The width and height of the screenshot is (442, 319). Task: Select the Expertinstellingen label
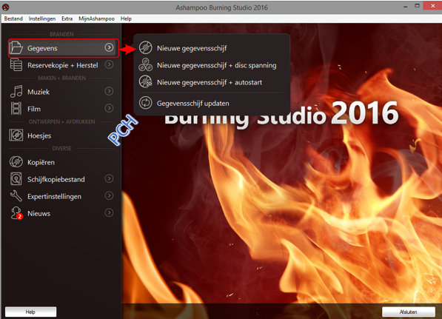coord(54,196)
